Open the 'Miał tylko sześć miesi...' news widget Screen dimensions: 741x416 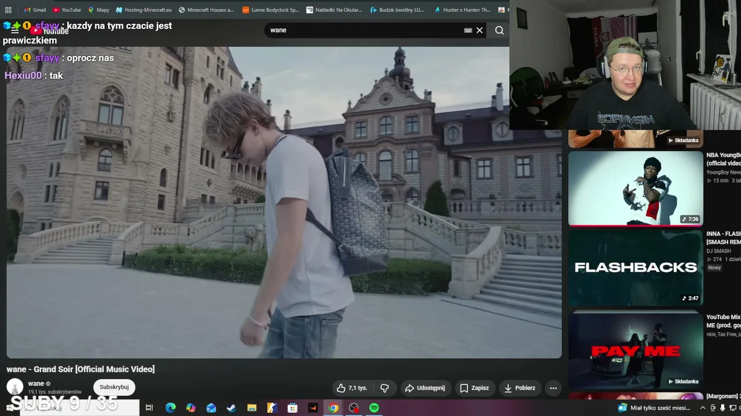654,408
